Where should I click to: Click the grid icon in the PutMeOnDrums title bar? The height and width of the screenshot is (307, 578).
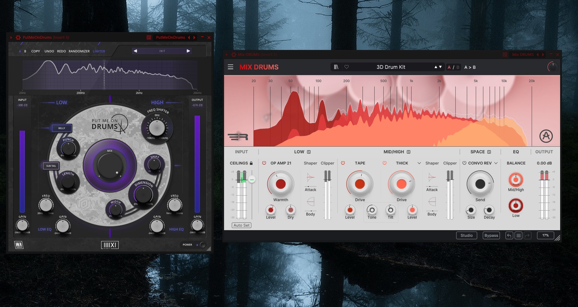click(149, 37)
